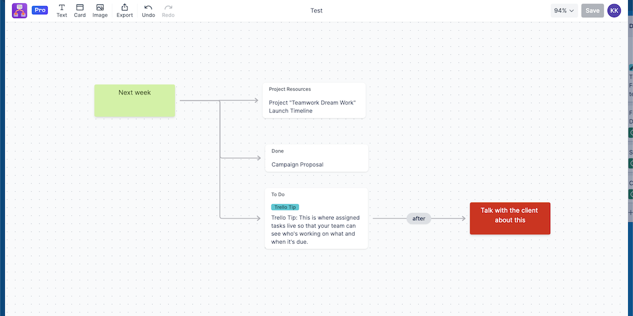The image size is (633, 316).
Task: Select the green Next week sticky note
Action: click(x=135, y=101)
